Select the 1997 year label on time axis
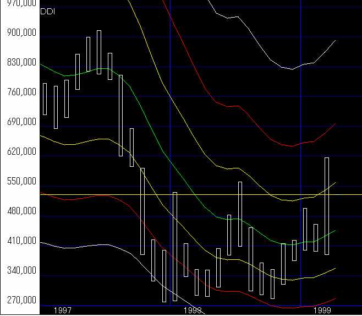This screenshot has height=316, width=362. 62,310
